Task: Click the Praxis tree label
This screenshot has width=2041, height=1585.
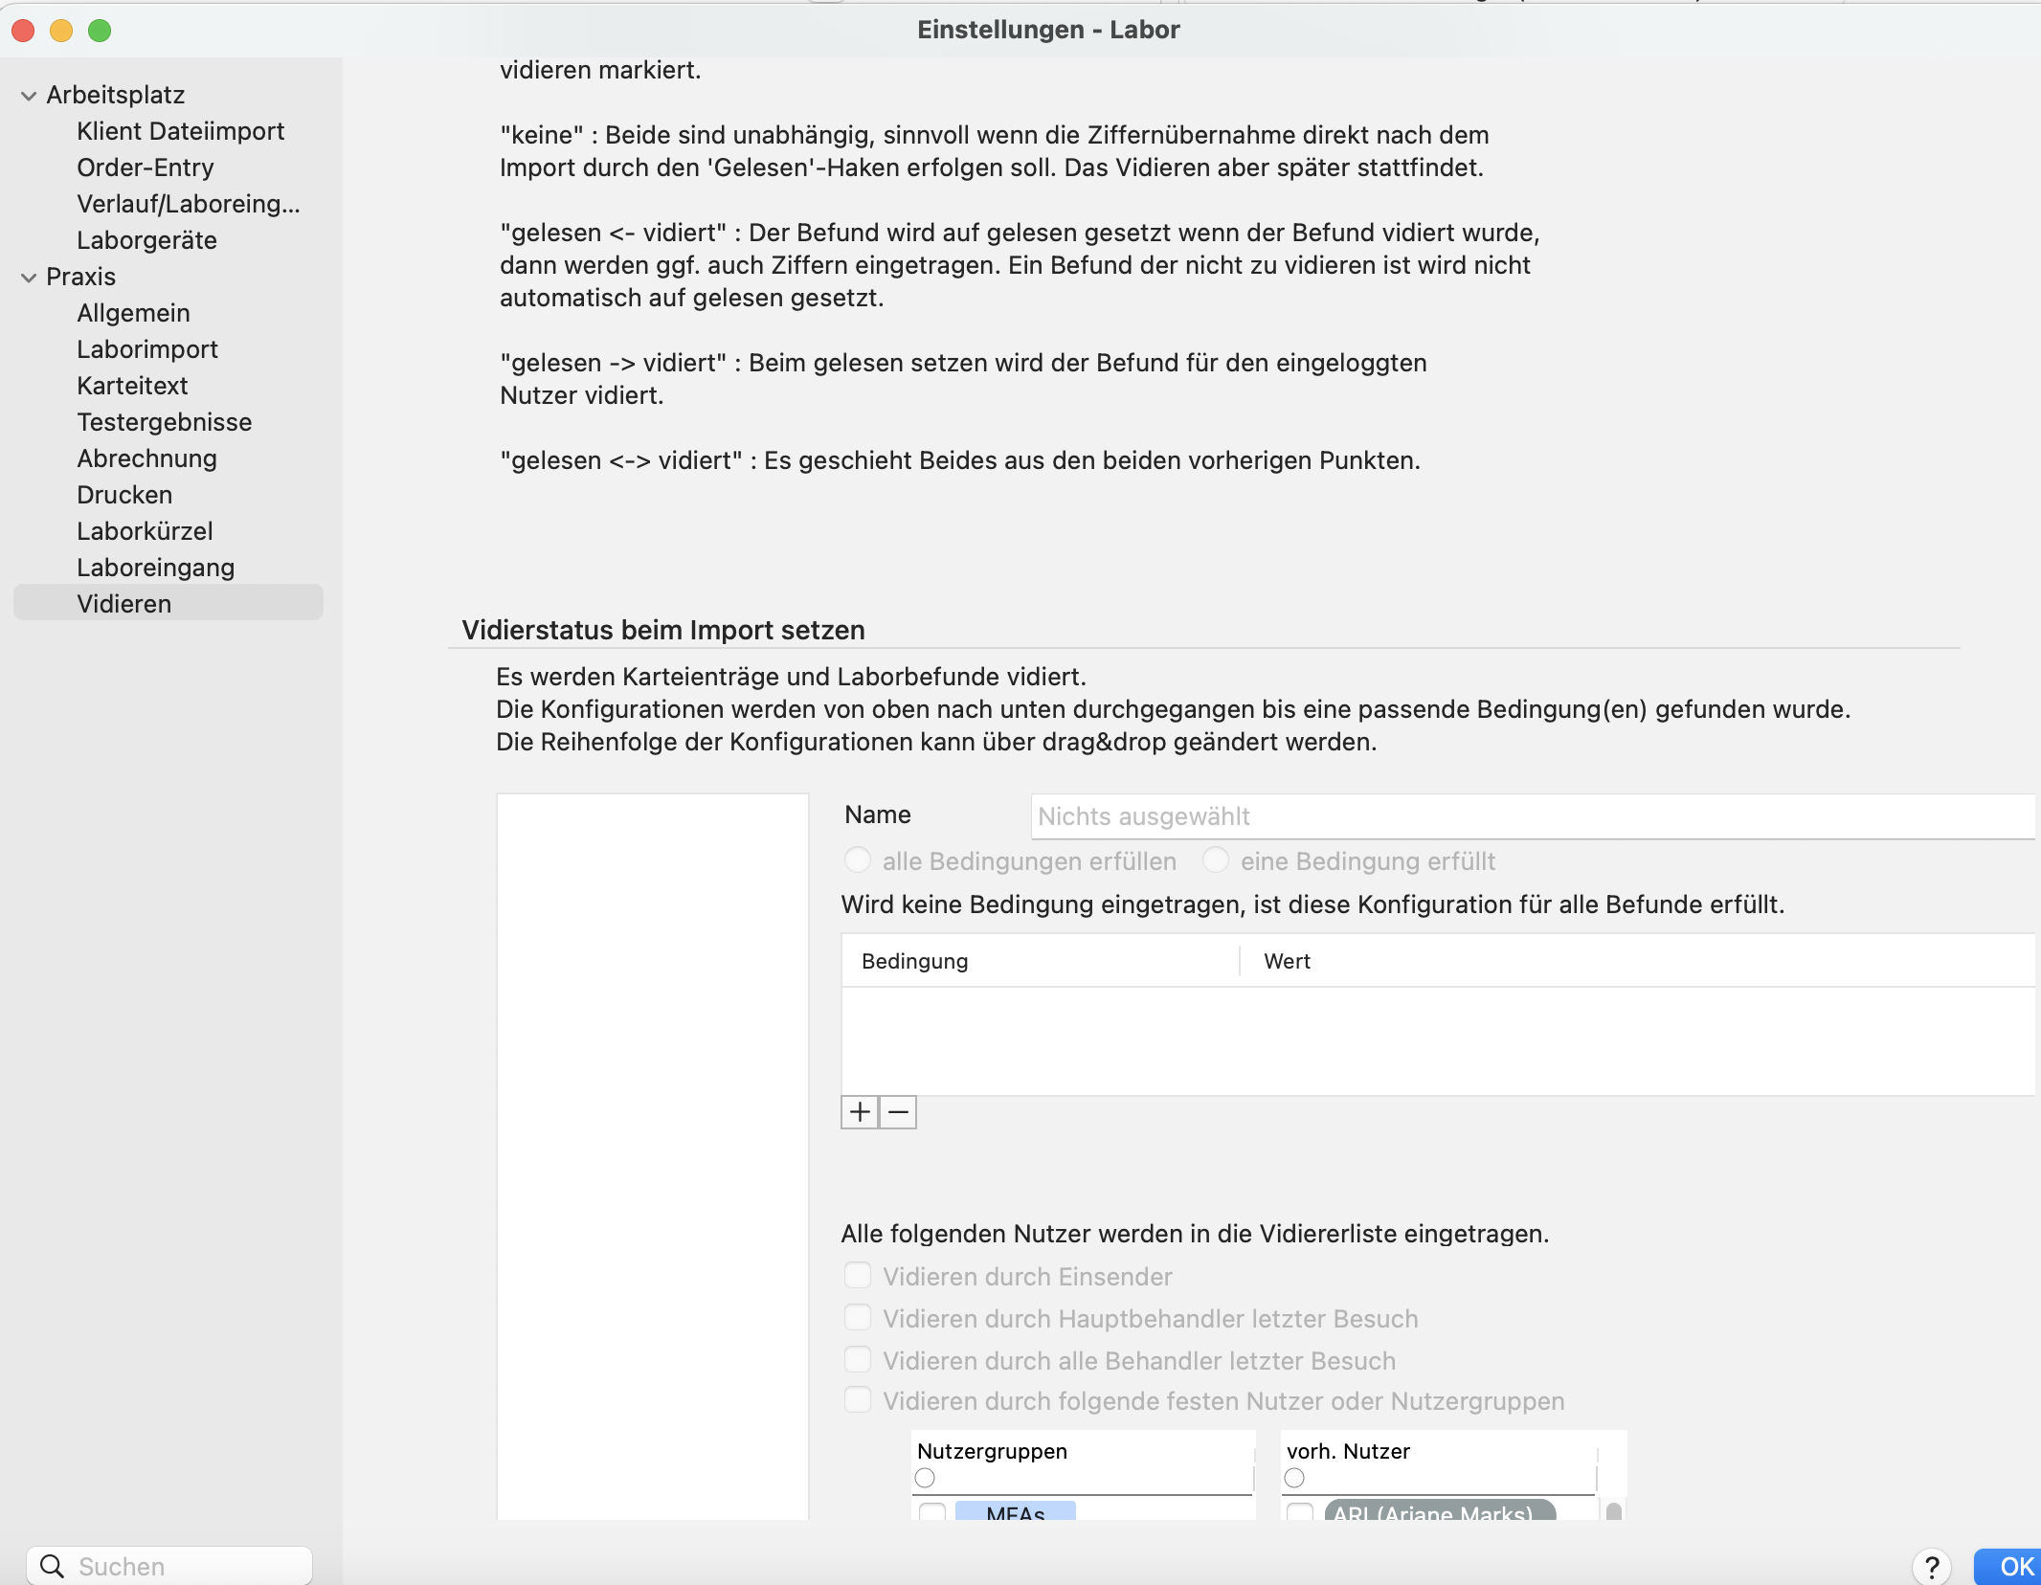Action: tap(80, 277)
